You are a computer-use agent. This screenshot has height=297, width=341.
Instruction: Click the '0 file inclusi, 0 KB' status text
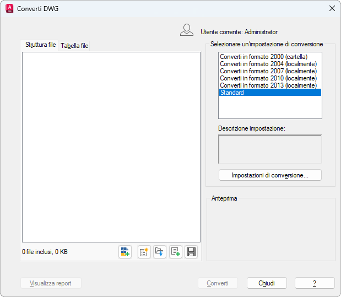45,252
